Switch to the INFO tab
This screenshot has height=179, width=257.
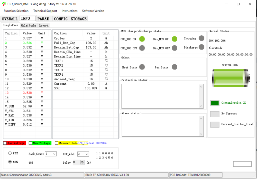[x=27, y=18]
